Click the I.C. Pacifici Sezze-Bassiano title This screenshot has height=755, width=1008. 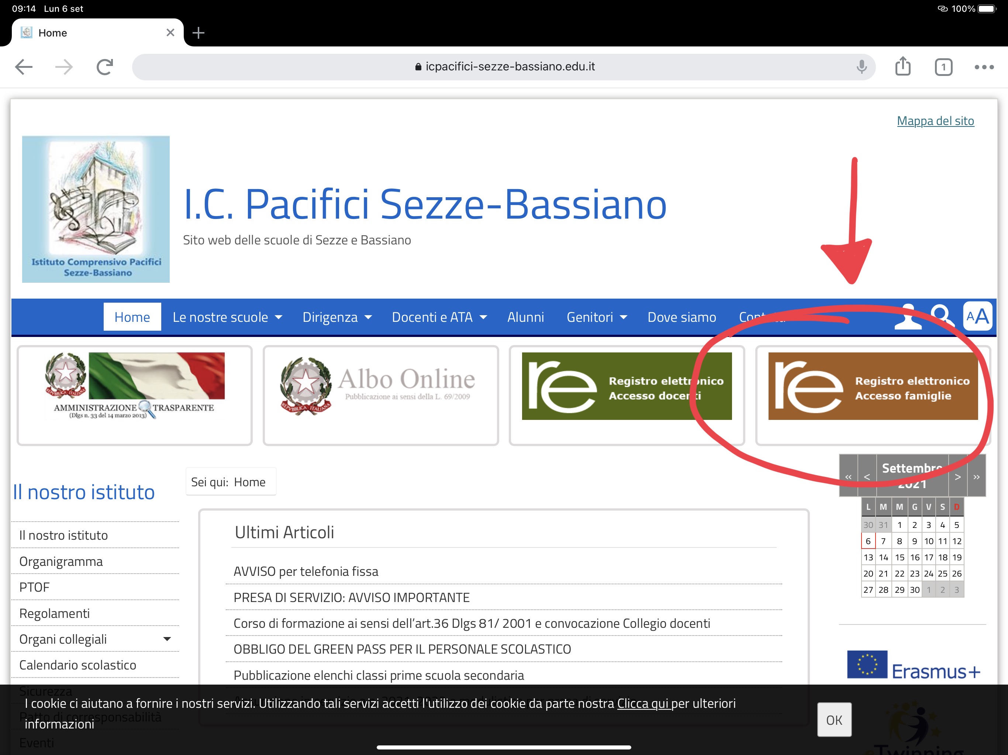click(425, 204)
